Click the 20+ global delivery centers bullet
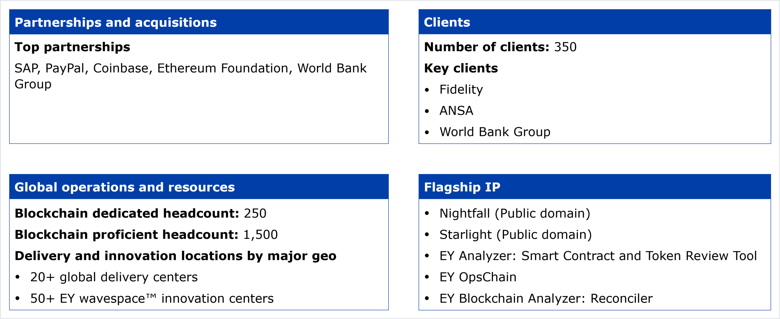 click(114, 277)
